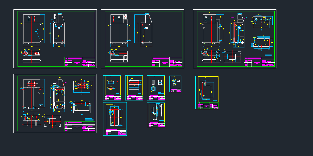This screenshot has width=313, height=156.
Task: Select the front elevation in the top-middle sheet
Action: pyautogui.click(x=119, y=29)
